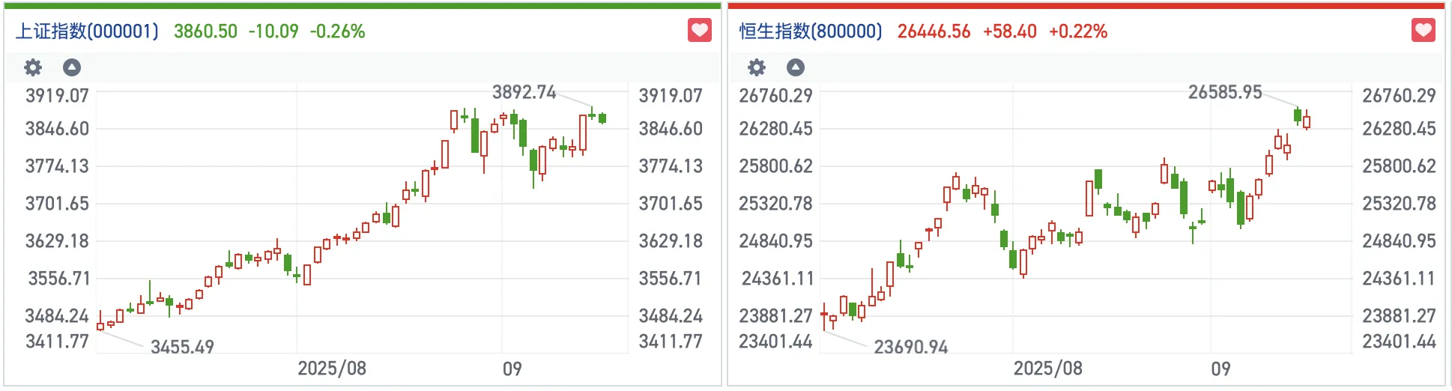Screen dimensions: 1452x391
Task: Click latest green candlestick on Shanghai chart
Action: point(602,118)
